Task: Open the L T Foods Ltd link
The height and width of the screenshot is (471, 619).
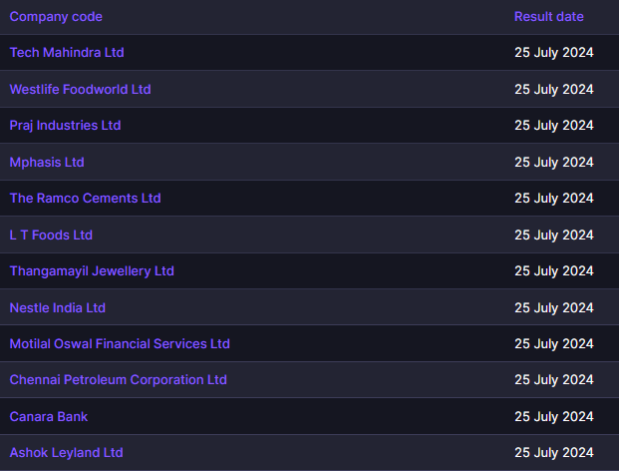Action: 51,235
